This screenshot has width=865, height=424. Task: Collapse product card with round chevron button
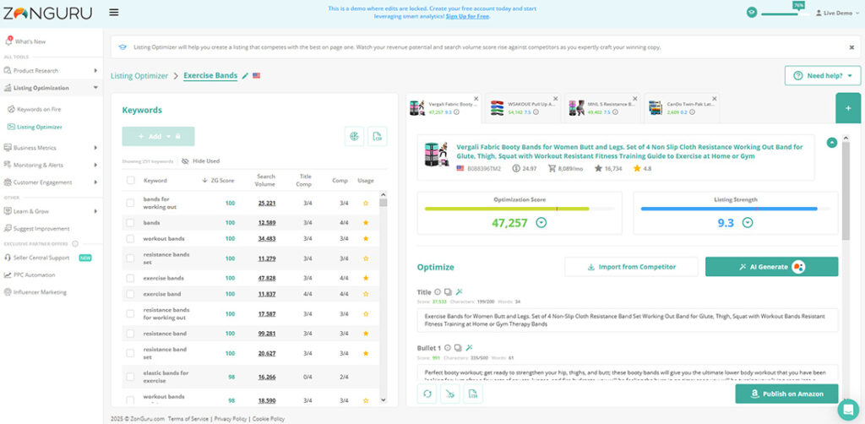click(831, 143)
